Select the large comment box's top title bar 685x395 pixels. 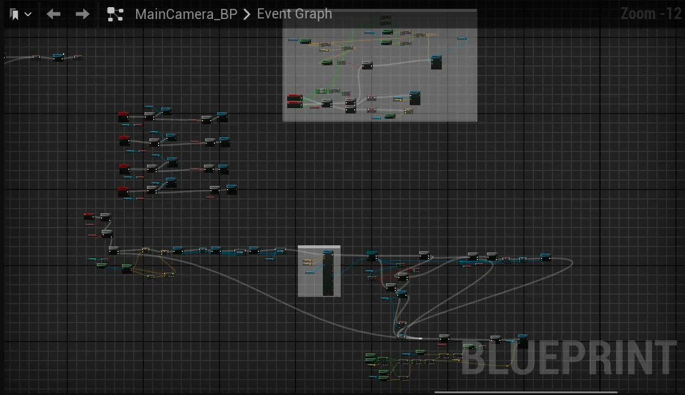click(379, 12)
